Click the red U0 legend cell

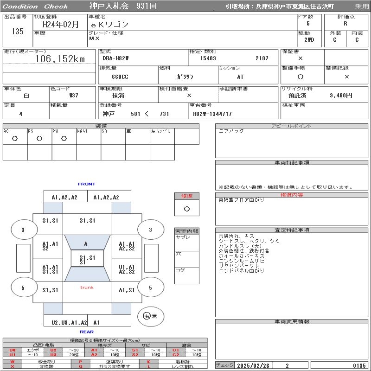[x=13, y=350]
